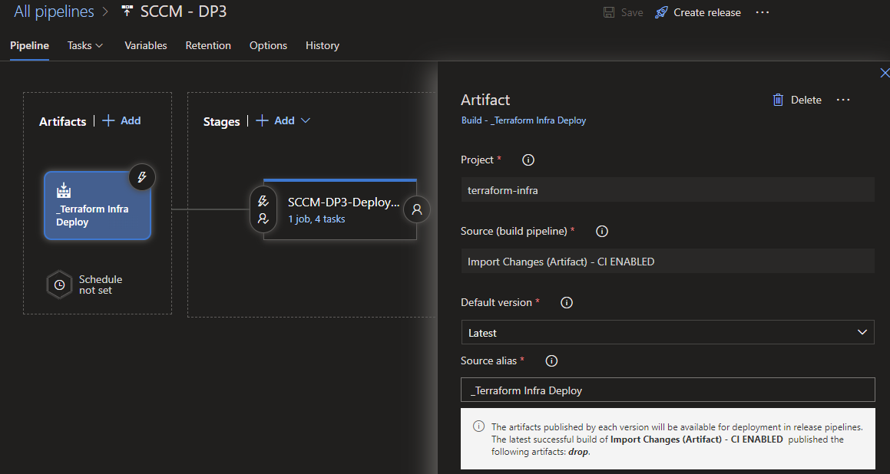Open the top header more options ellipsis
The image size is (890, 474).
tap(763, 12)
